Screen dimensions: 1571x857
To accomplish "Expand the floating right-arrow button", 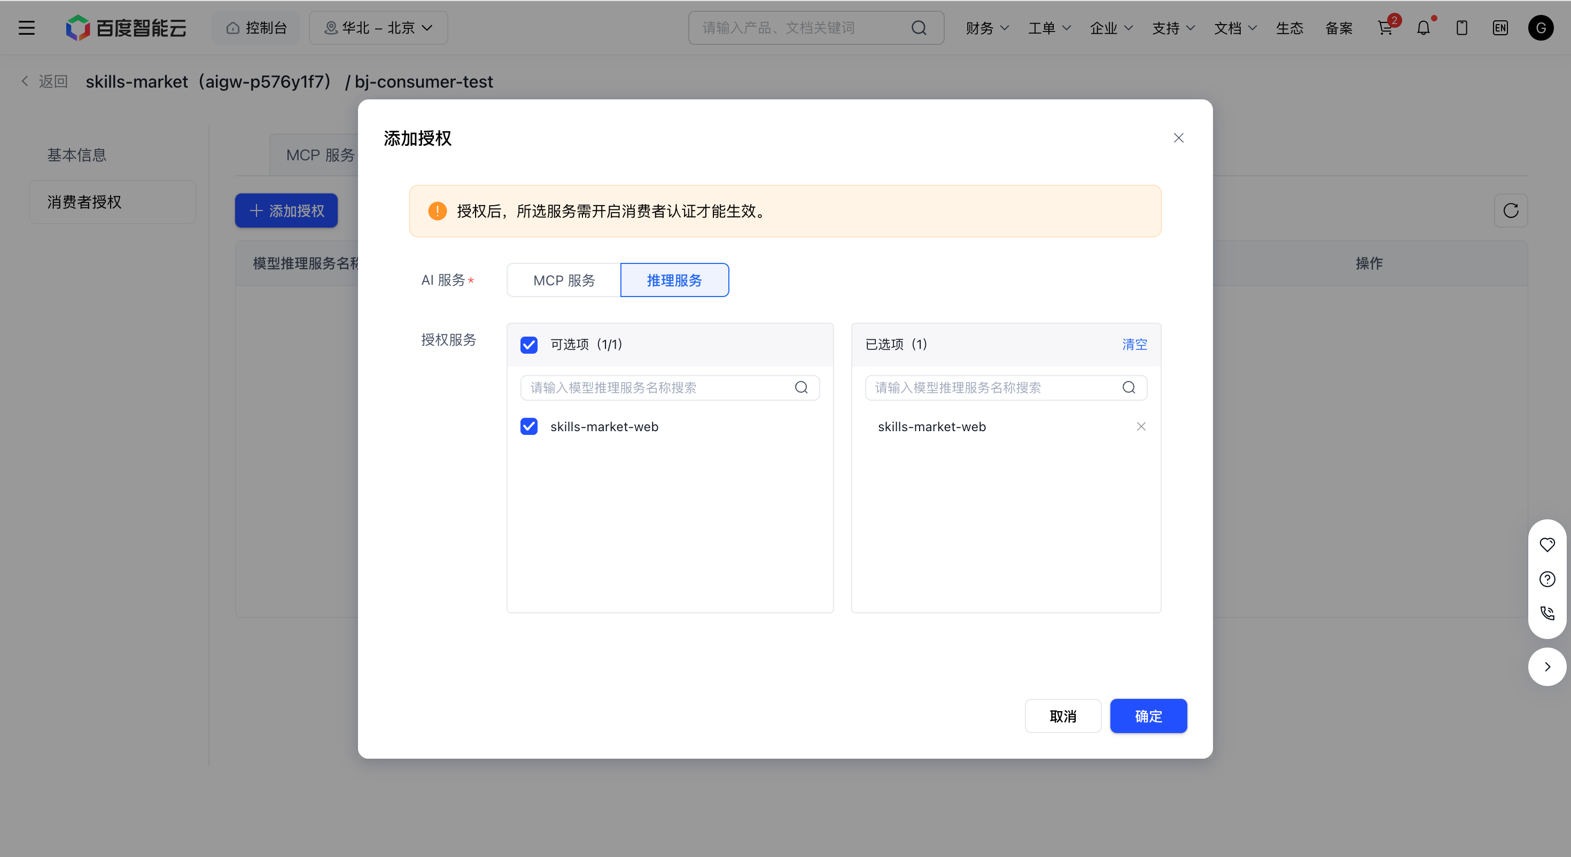I will coord(1547,667).
